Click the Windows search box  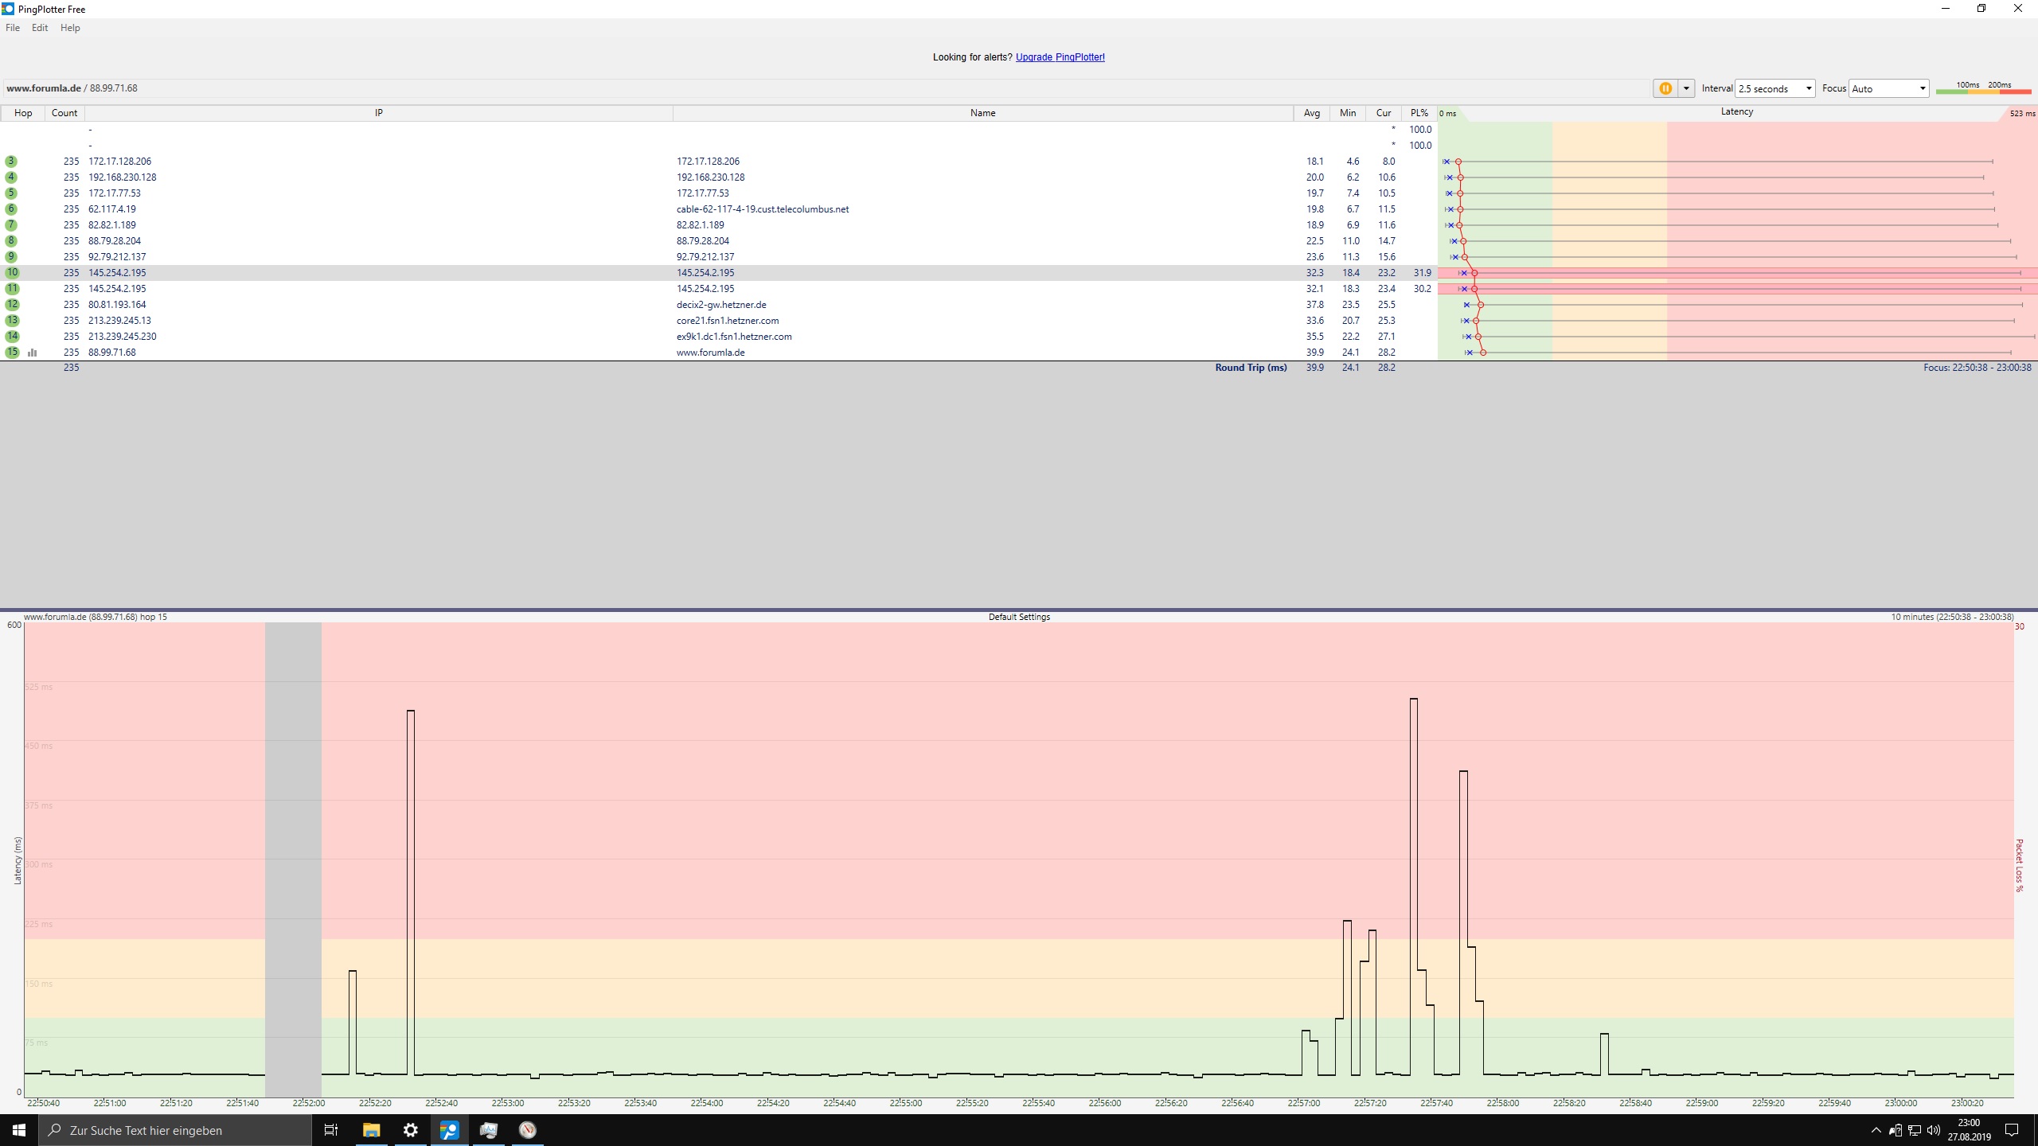(175, 1130)
